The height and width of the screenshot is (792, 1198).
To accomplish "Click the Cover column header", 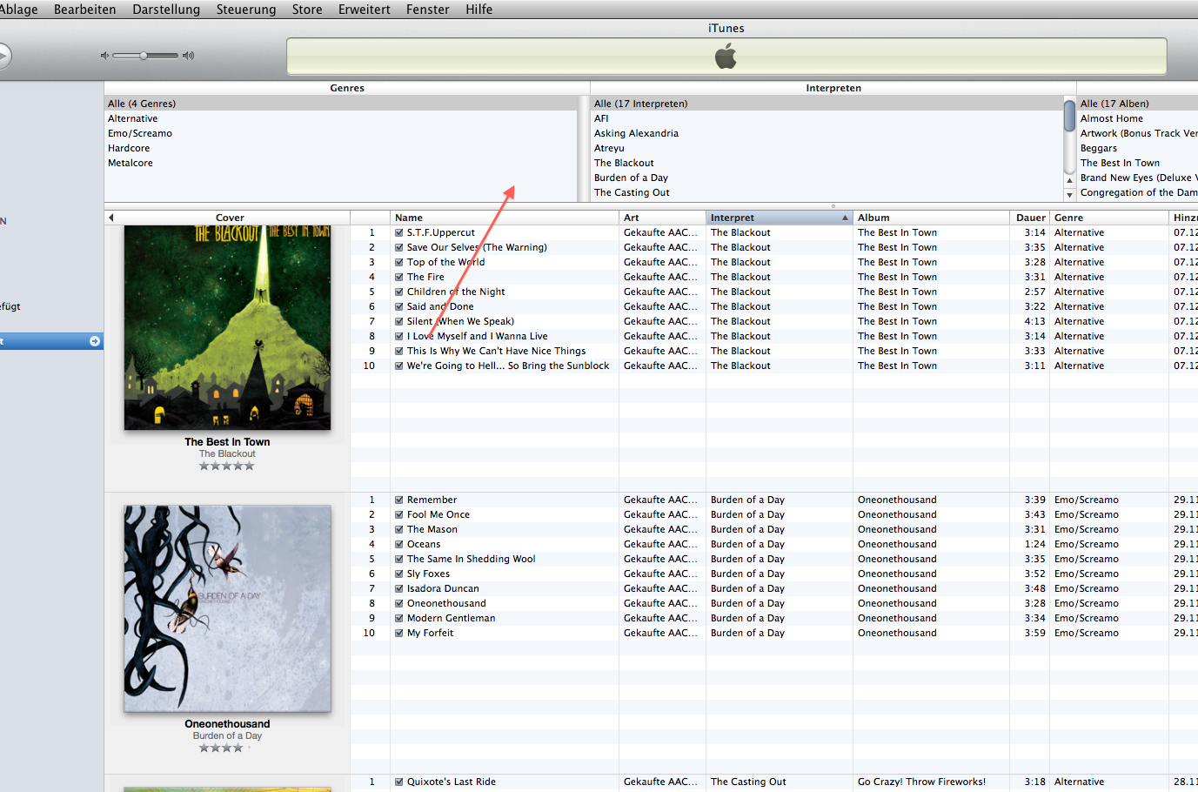I will (x=230, y=218).
